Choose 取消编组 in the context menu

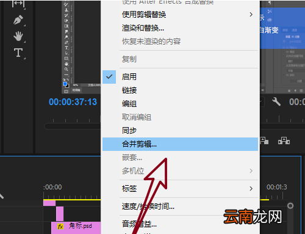click(x=180, y=117)
